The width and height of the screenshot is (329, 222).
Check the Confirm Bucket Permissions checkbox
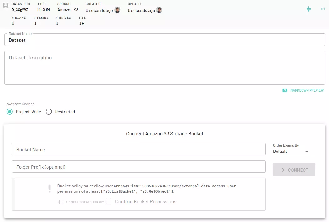[109, 201]
